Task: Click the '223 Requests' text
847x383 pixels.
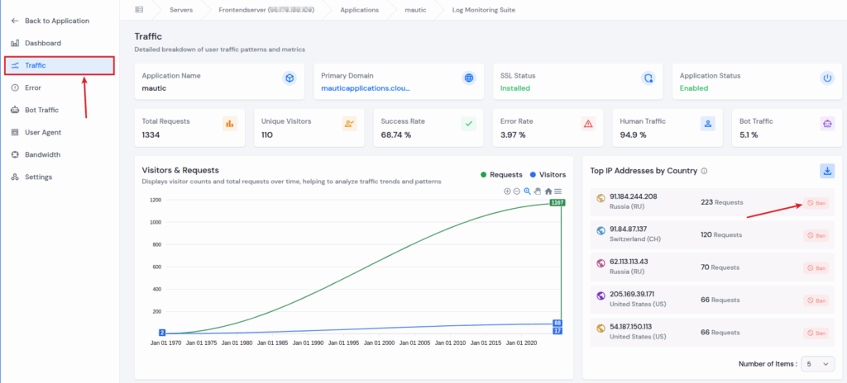Action: [721, 202]
